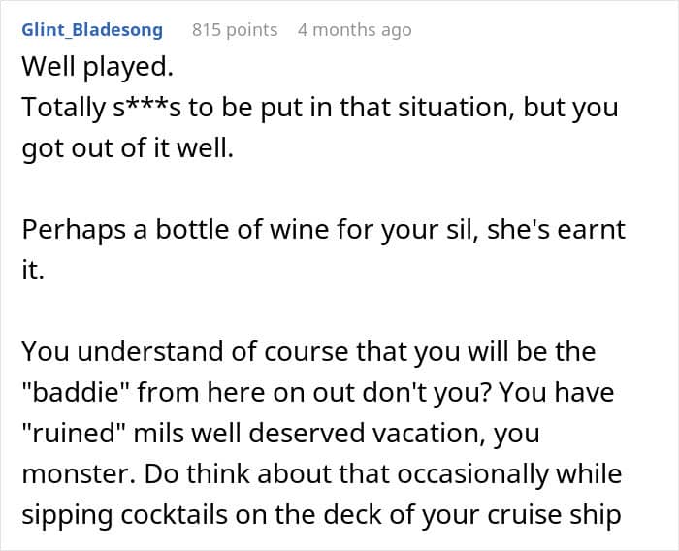Click the line "You understand of course"

point(213,352)
